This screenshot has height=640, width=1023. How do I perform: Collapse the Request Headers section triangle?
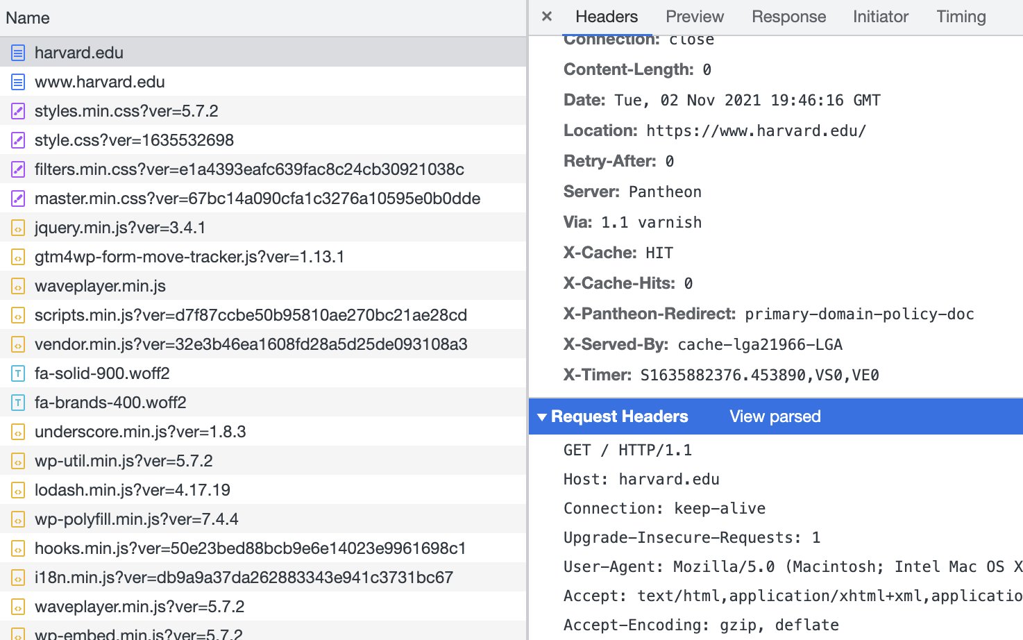[542, 417]
